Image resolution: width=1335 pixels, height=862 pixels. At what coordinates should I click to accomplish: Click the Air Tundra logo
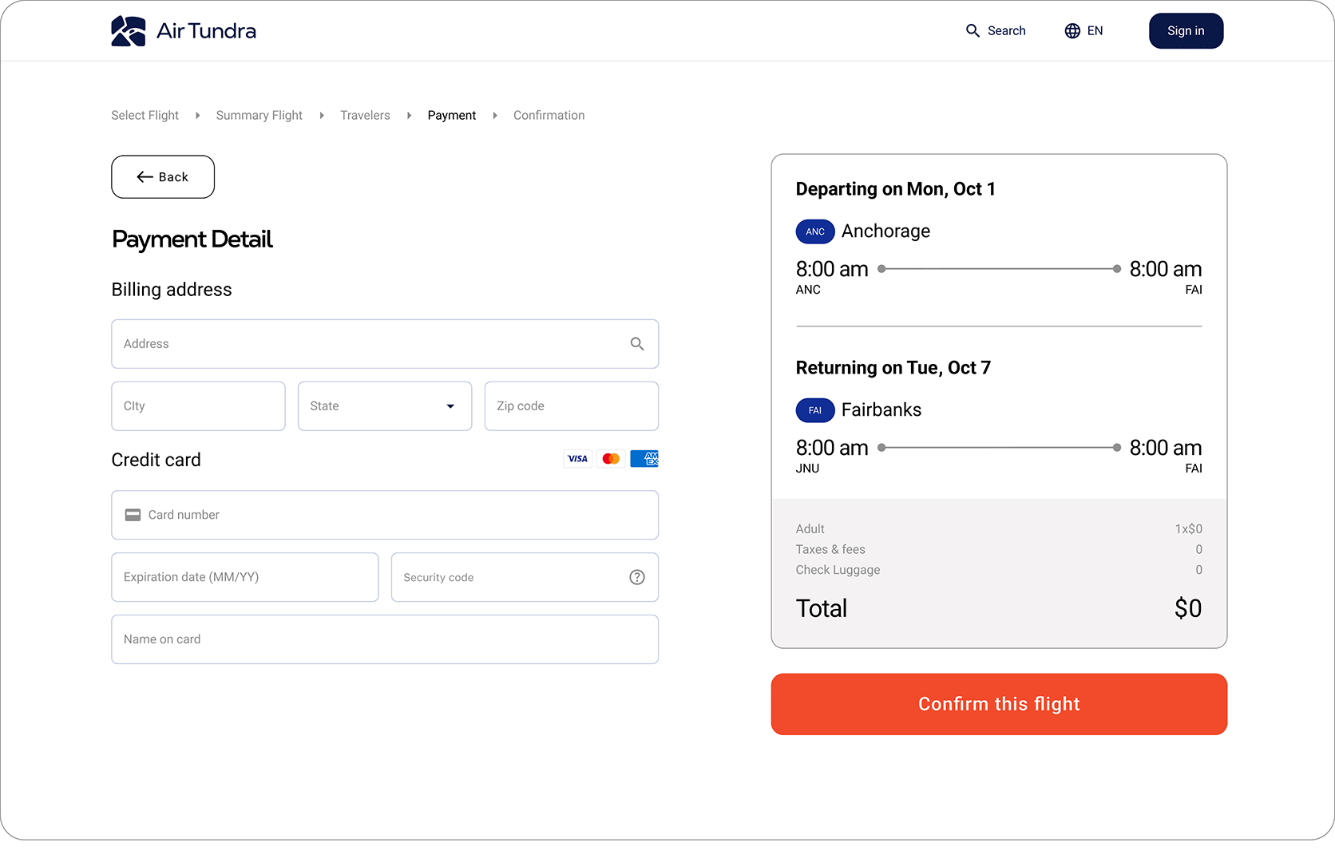[184, 31]
